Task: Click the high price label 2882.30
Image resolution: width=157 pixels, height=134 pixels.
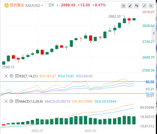Action: pyautogui.click(x=114, y=17)
